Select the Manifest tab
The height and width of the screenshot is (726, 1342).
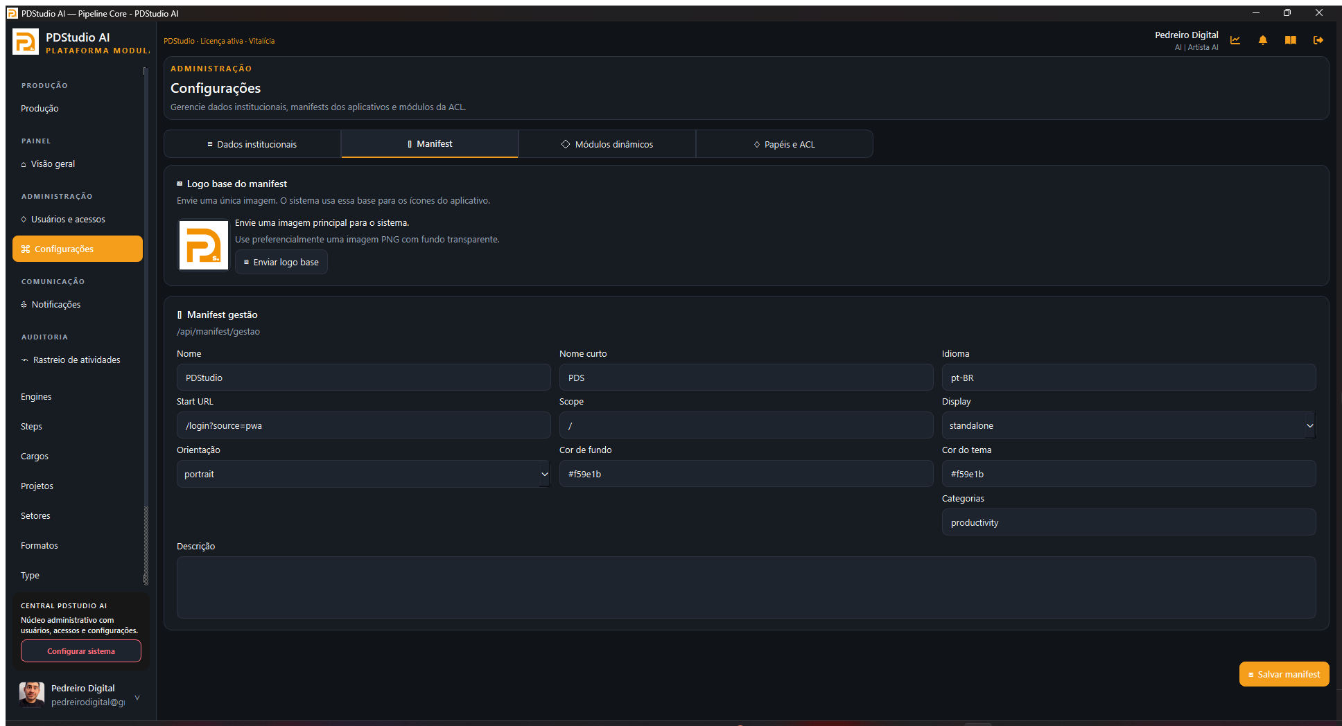click(430, 143)
